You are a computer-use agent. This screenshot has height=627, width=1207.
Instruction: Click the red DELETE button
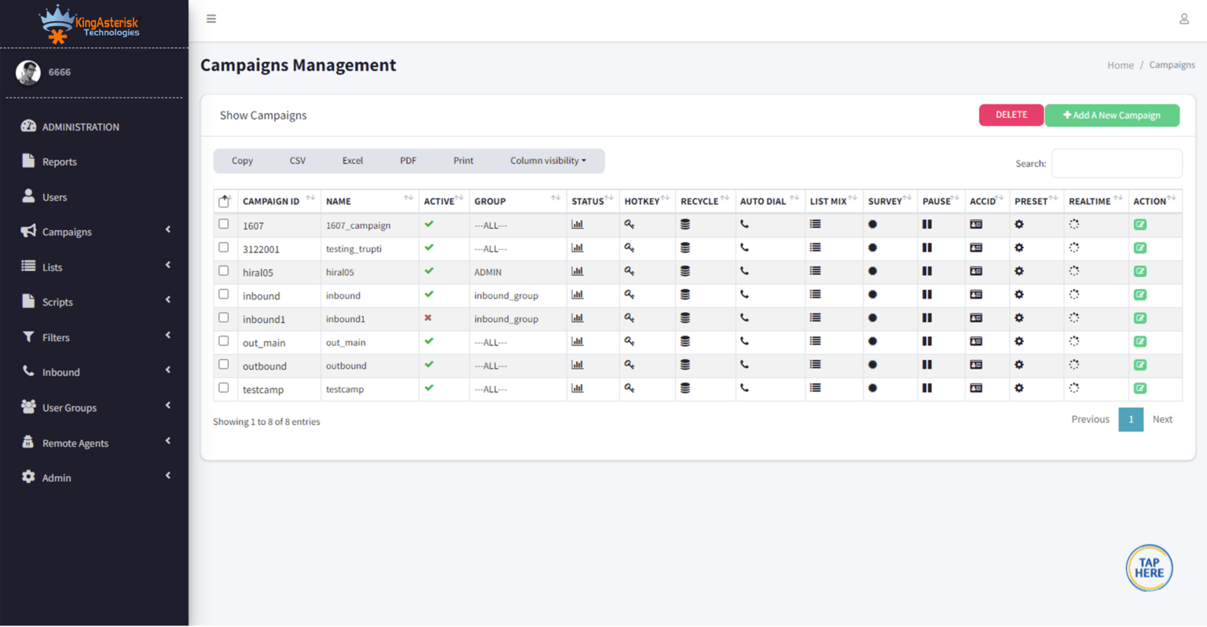pos(1011,115)
